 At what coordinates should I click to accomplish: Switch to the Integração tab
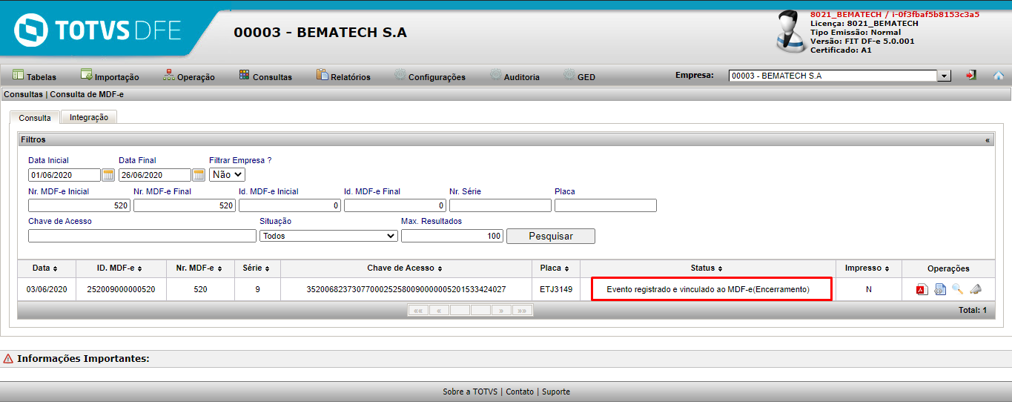click(x=89, y=117)
